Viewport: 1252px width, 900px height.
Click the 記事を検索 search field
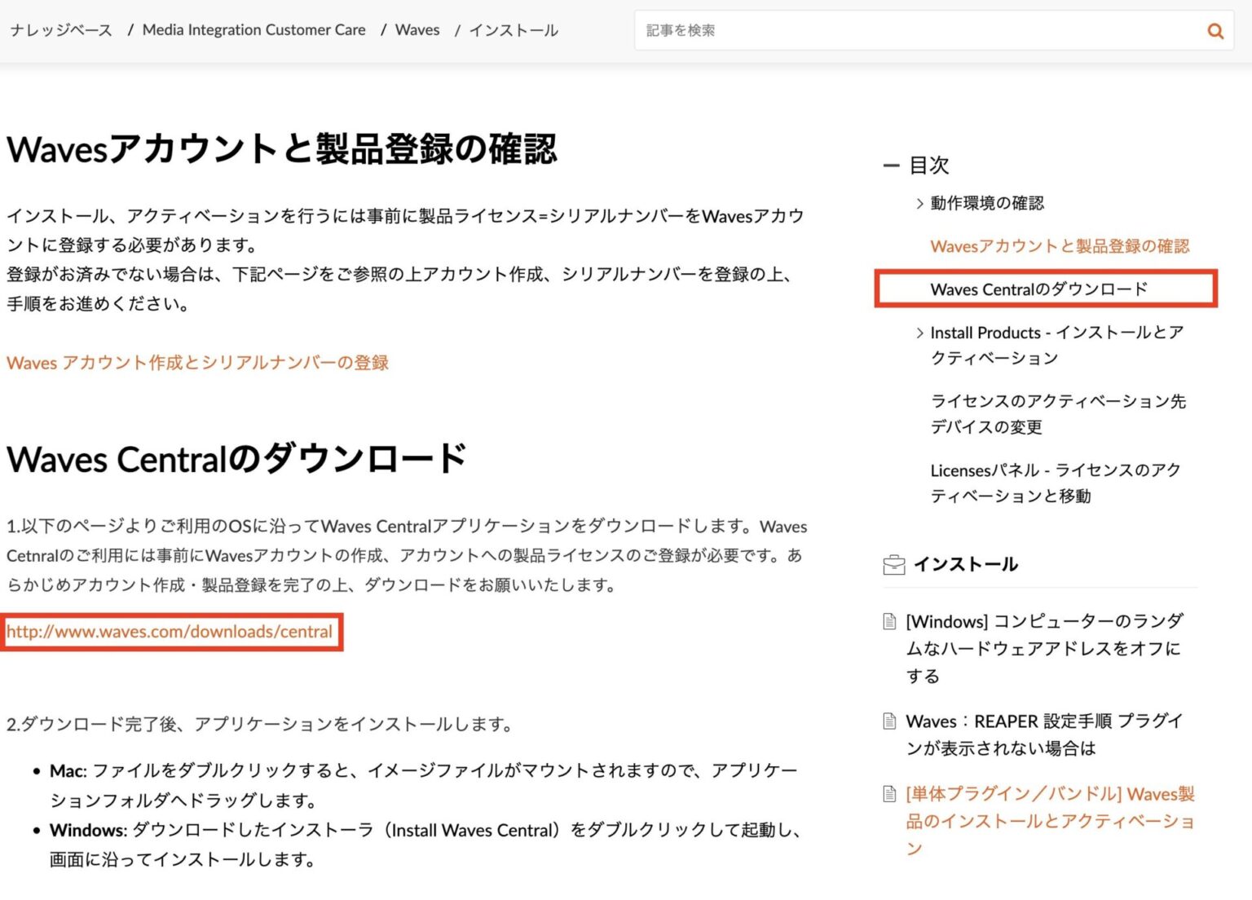897,30
